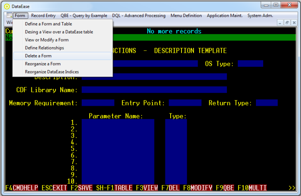Click ESC EXIT in function key bar

tap(54, 188)
